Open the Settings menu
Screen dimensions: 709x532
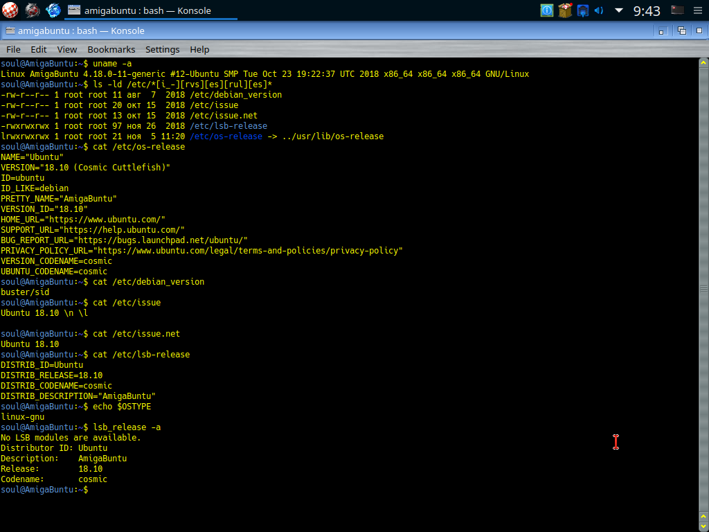click(x=162, y=49)
